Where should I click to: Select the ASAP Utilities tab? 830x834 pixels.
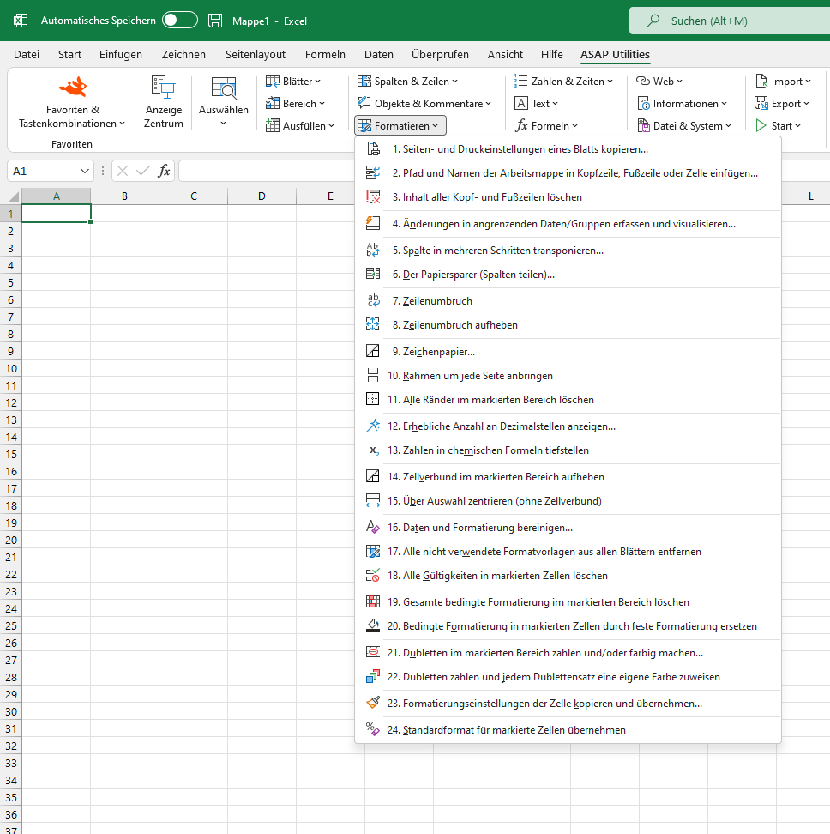[615, 54]
